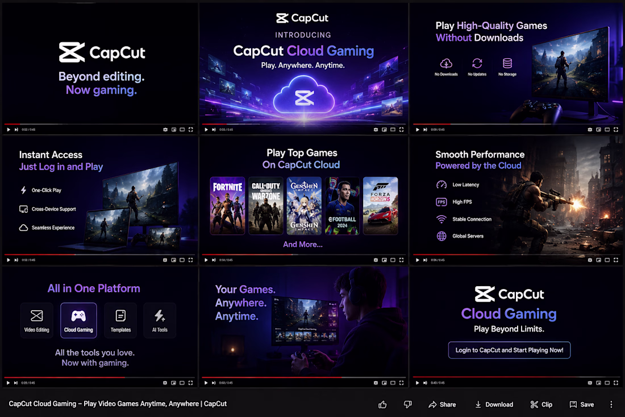Viewport: 625px width, 417px height.
Task: Play the 'Smooth Performance' frame
Action: [x=418, y=260]
